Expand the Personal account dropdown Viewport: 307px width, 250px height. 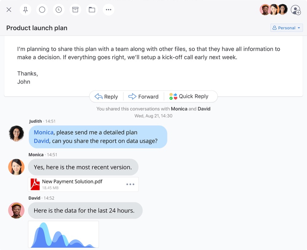286,28
